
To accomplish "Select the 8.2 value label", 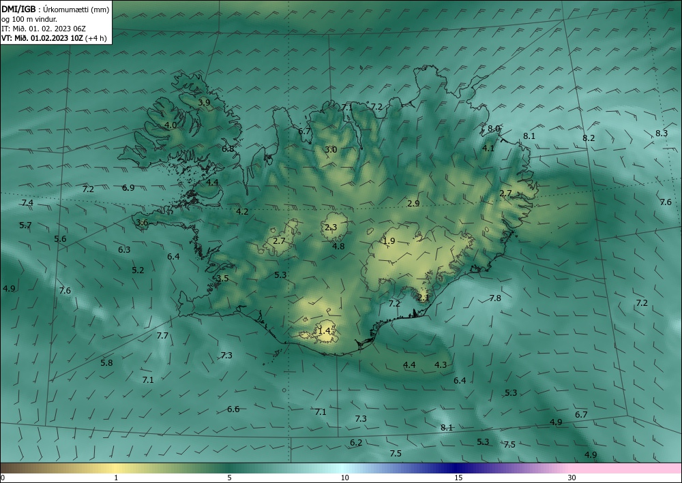I will (x=589, y=138).
